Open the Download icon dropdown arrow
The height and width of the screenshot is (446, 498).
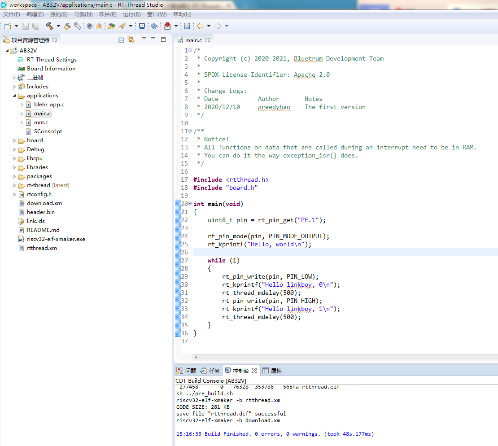[176, 26]
